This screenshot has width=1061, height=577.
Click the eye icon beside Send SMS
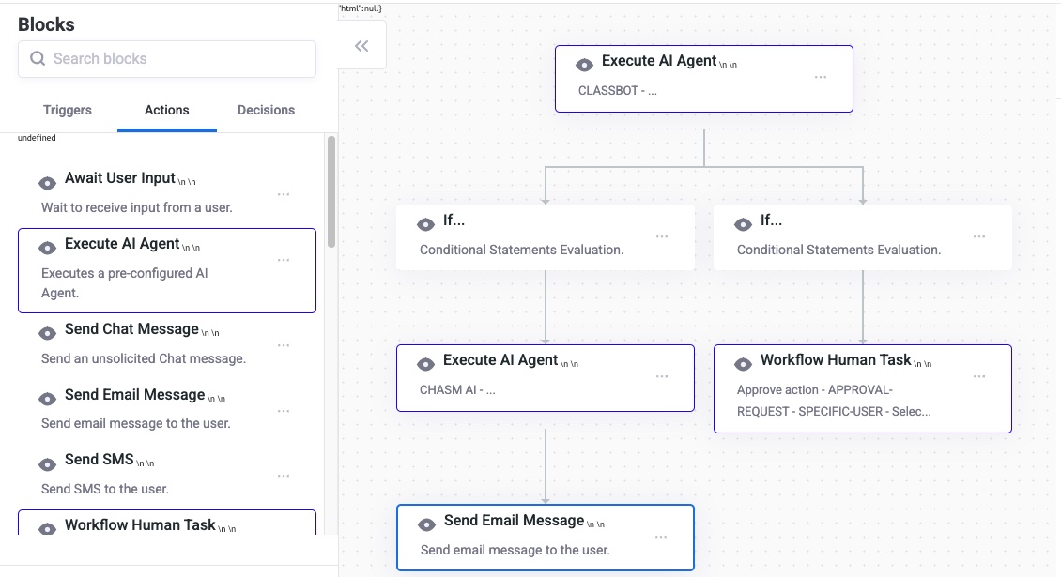pyautogui.click(x=47, y=464)
